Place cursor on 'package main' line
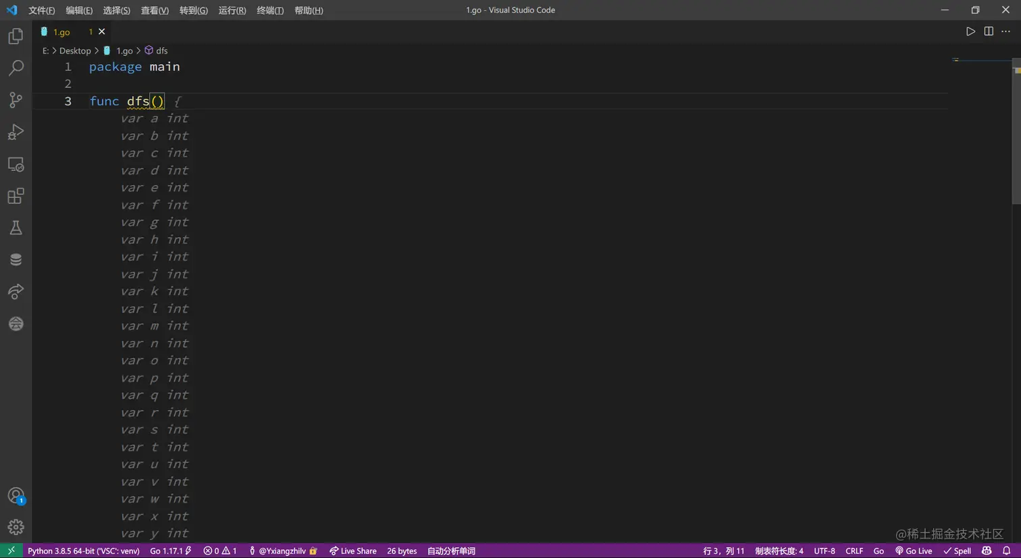 coord(134,67)
